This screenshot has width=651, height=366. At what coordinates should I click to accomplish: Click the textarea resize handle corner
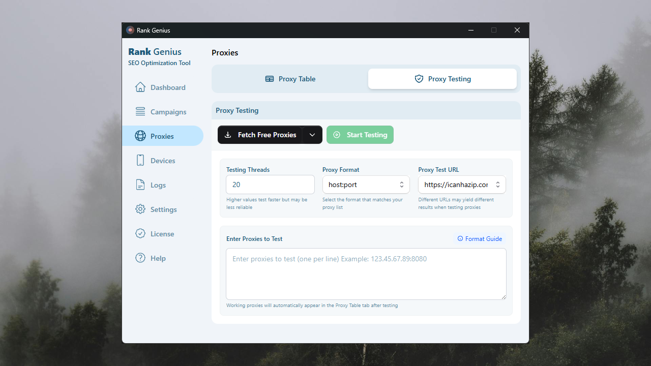coord(504,297)
